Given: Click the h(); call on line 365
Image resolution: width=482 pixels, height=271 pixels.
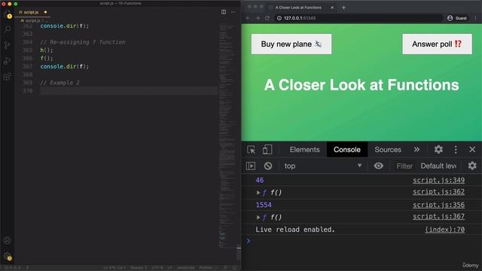Looking at the screenshot, I should click(47, 50).
